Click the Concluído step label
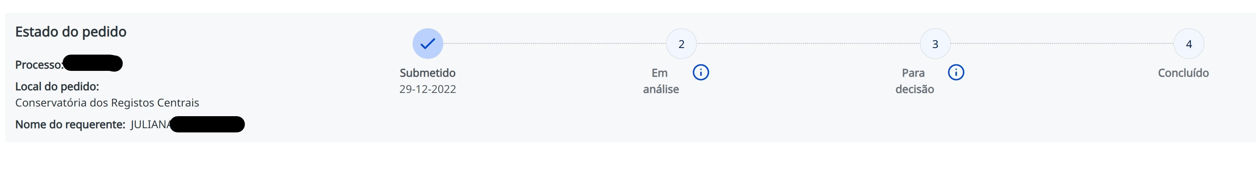Image resolution: width=1256 pixels, height=170 pixels. coord(1183,73)
